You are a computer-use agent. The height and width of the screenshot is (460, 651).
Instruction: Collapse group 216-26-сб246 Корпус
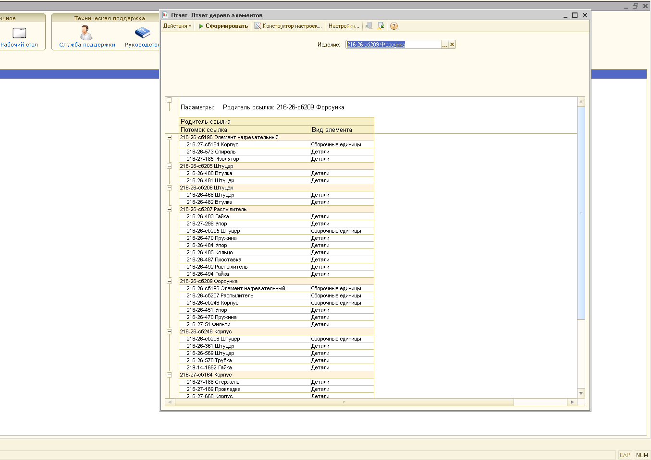(169, 331)
